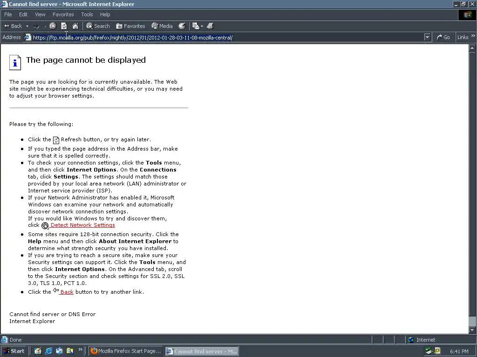Click the Print toolbar icon

tap(210, 26)
